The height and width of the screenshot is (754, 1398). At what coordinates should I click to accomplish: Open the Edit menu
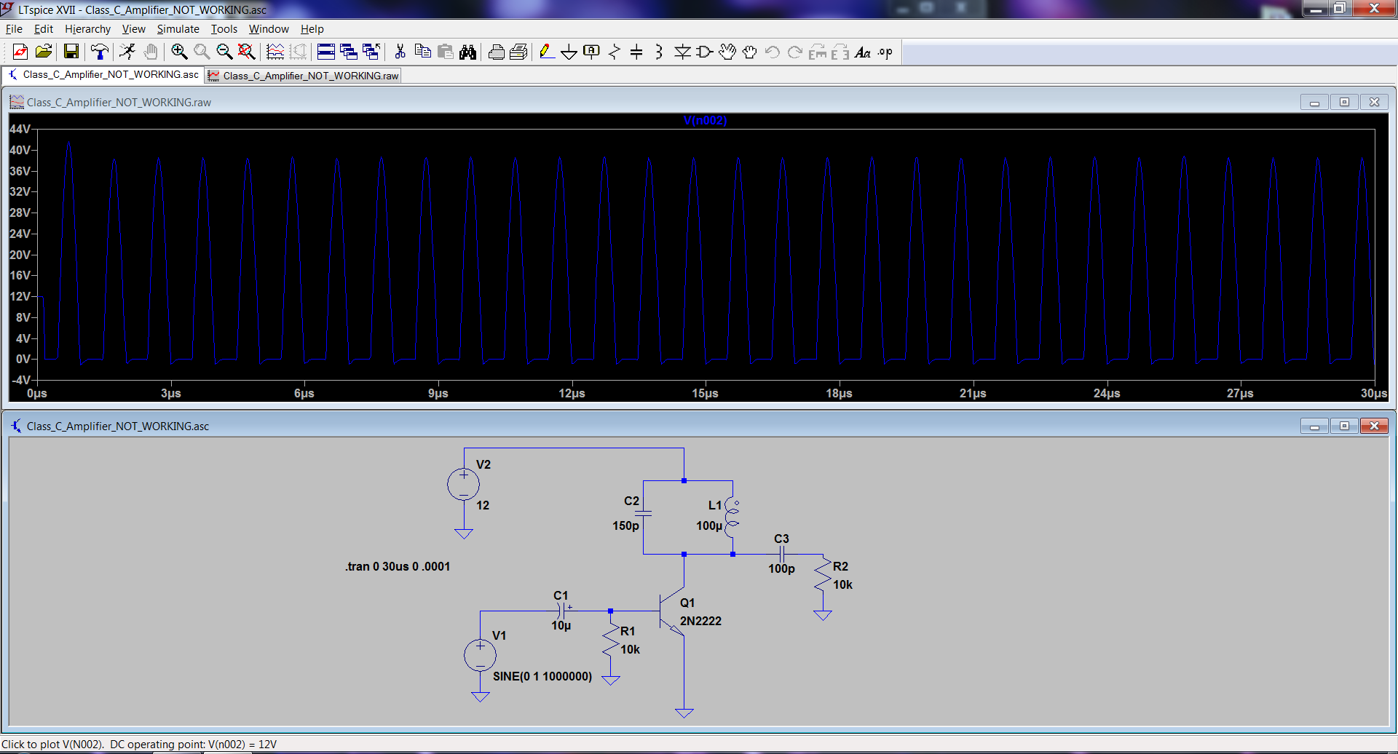[x=44, y=29]
